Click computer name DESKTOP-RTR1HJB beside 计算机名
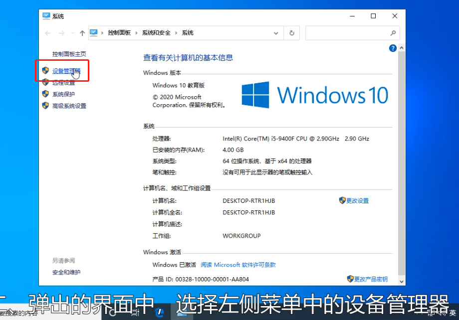The image size is (459, 320). coord(249,201)
